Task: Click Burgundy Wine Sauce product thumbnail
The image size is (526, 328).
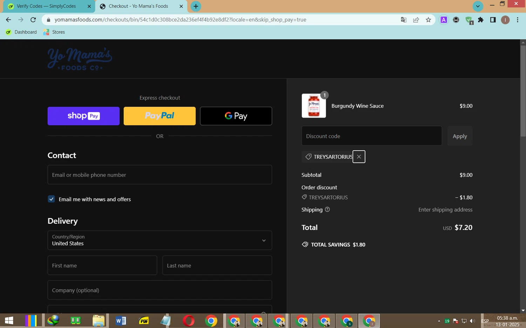Action: click(314, 106)
